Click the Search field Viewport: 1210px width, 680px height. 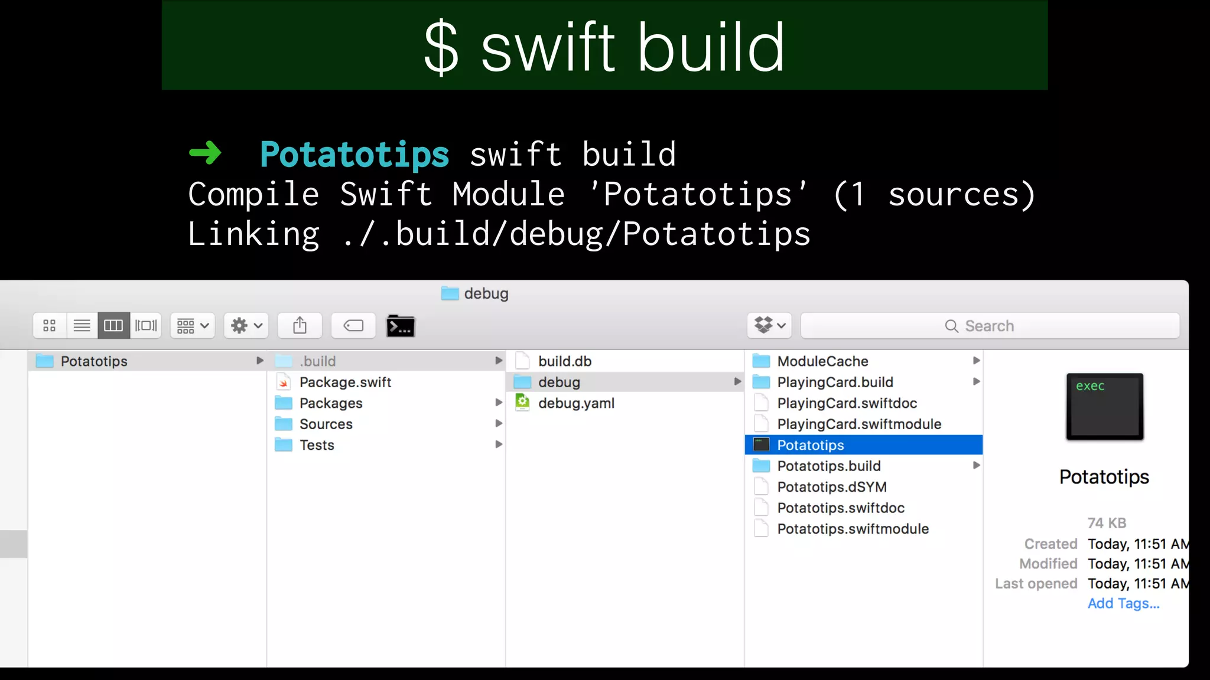coord(990,326)
